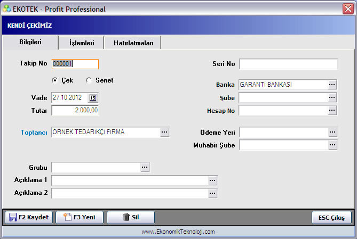Open the Şube lookup ellipsis button
This screenshot has height=239, width=357.
tap(332, 98)
